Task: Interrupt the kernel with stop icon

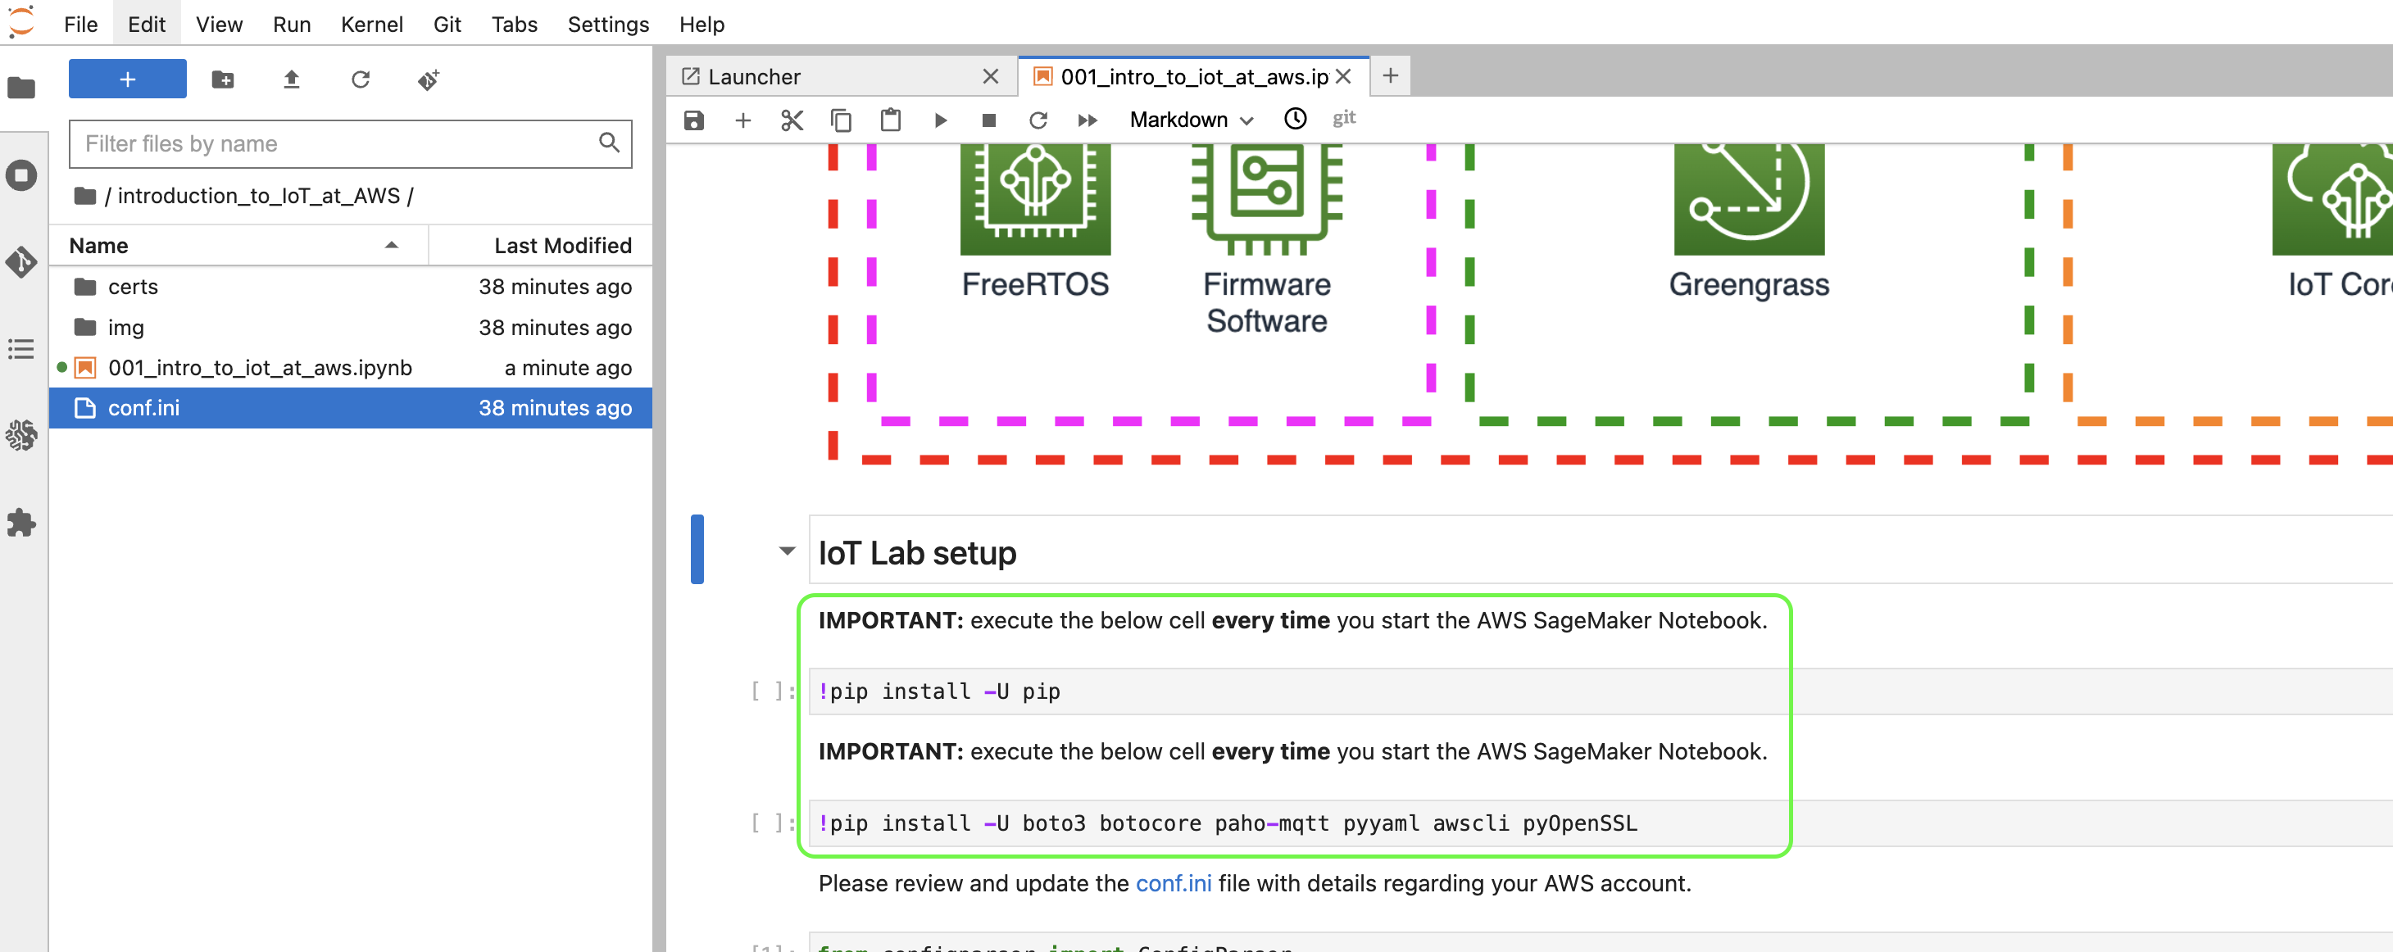Action: [x=989, y=120]
